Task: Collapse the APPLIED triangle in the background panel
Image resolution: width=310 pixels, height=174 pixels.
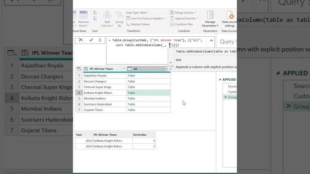Action: point(278,73)
